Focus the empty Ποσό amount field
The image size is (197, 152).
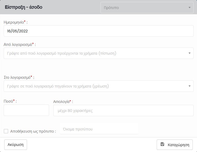26,110
